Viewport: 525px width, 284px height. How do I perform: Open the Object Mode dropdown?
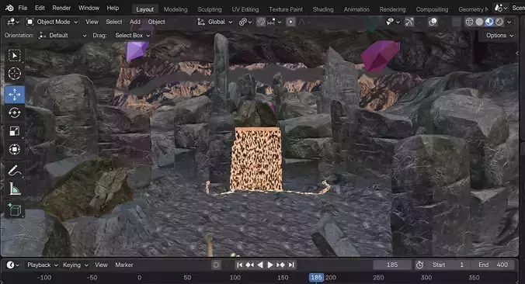[52, 22]
